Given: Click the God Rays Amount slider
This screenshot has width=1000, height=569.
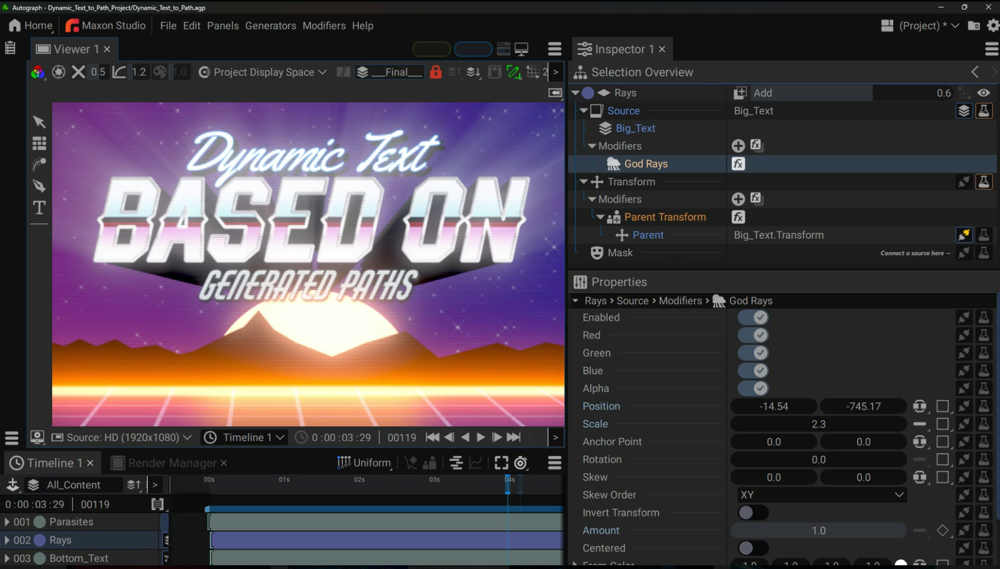Looking at the screenshot, I should [x=818, y=530].
